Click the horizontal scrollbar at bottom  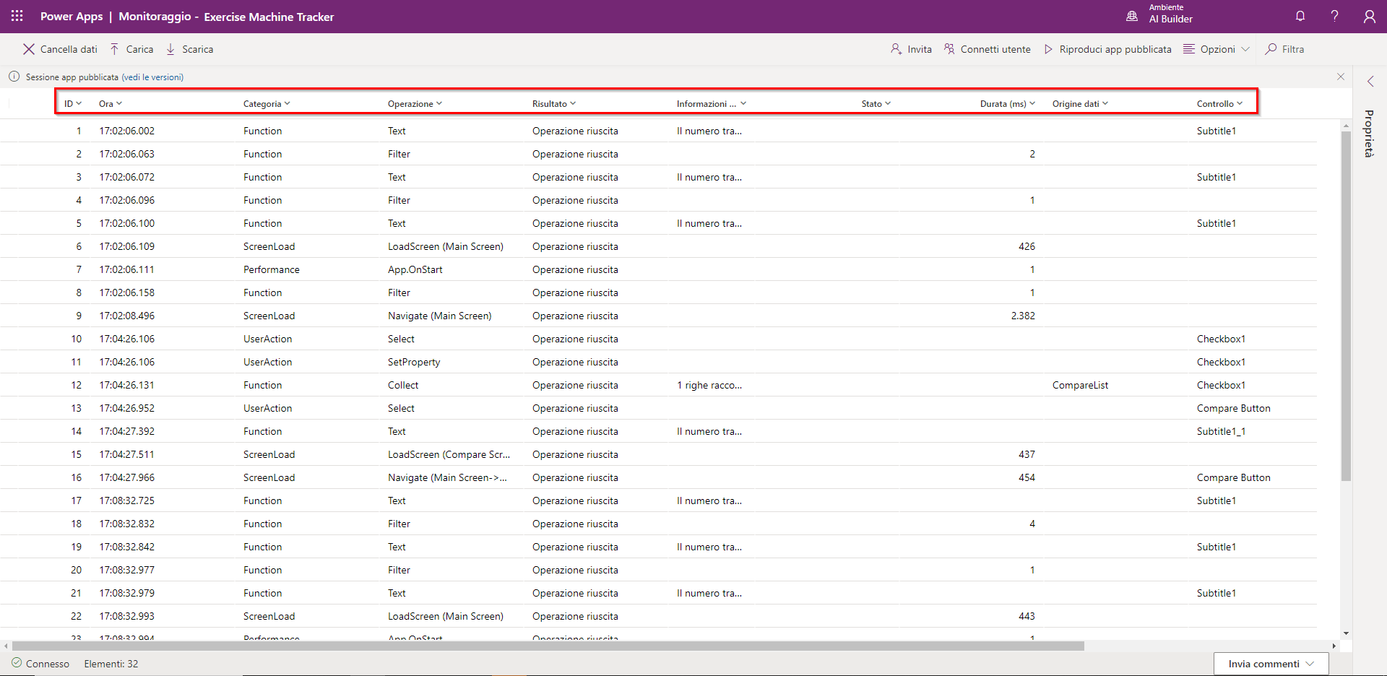(x=548, y=646)
